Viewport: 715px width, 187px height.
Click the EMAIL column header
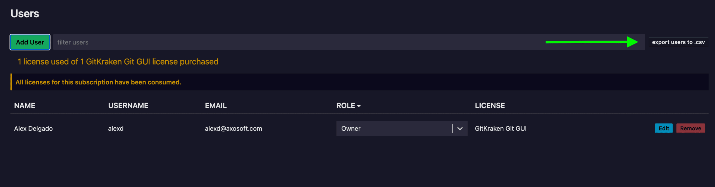[216, 106]
